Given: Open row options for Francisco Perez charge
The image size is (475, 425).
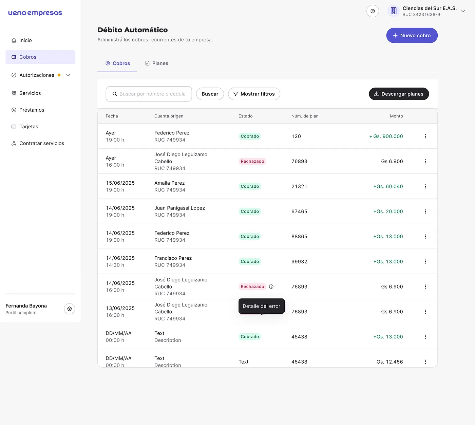Looking at the screenshot, I should [425, 262].
